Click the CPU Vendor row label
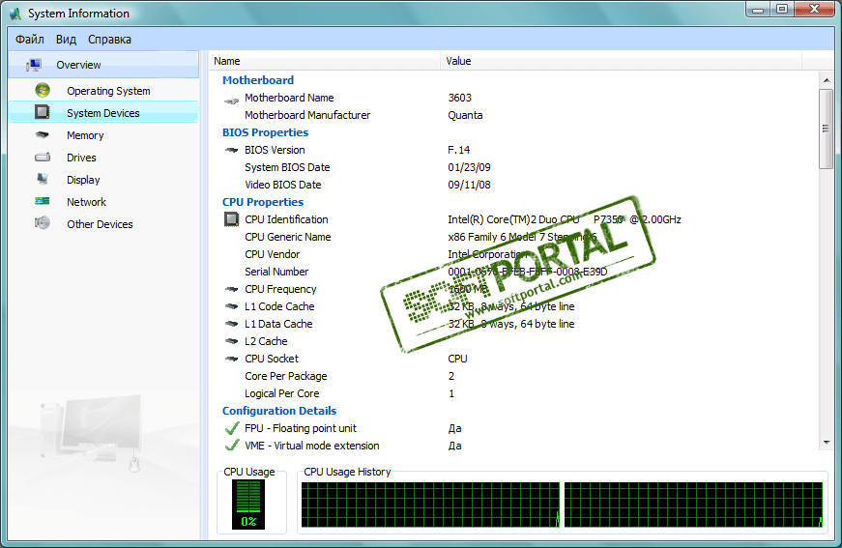Screen dimensions: 842x548 [x=273, y=254]
